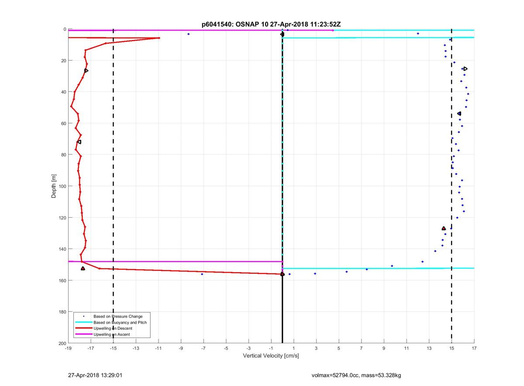This screenshot has height=386, width=524.
Task: Select legend entry 'Based on Buoyancy and Pitch'
Action: tap(120, 322)
